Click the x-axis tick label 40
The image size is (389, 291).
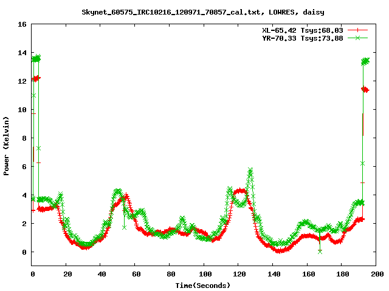coord(102,274)
